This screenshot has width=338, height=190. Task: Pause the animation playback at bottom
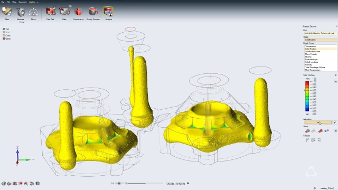pos(119,183)
